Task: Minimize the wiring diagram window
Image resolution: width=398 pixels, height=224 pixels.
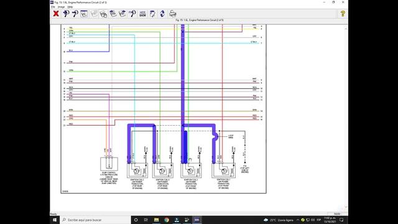Action: [324, 2]
